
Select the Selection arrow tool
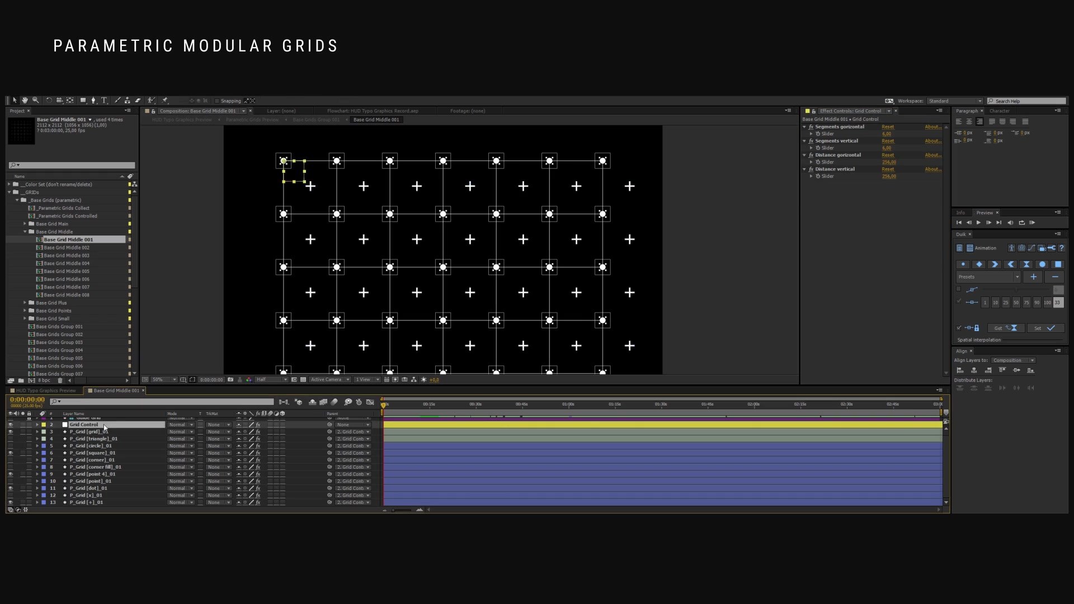15,101
